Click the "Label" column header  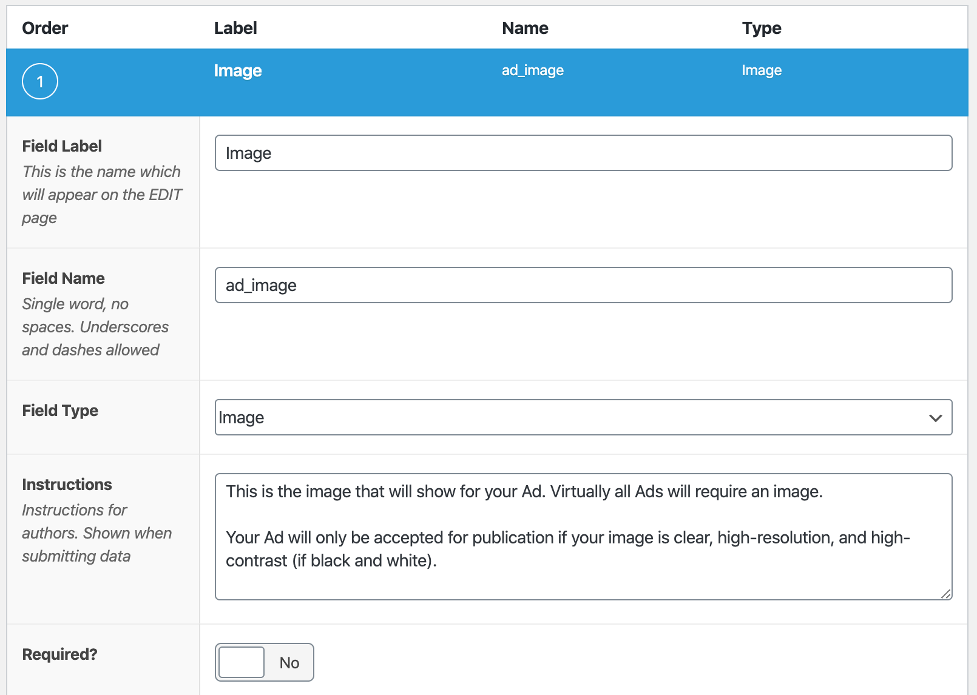point(235,28)
